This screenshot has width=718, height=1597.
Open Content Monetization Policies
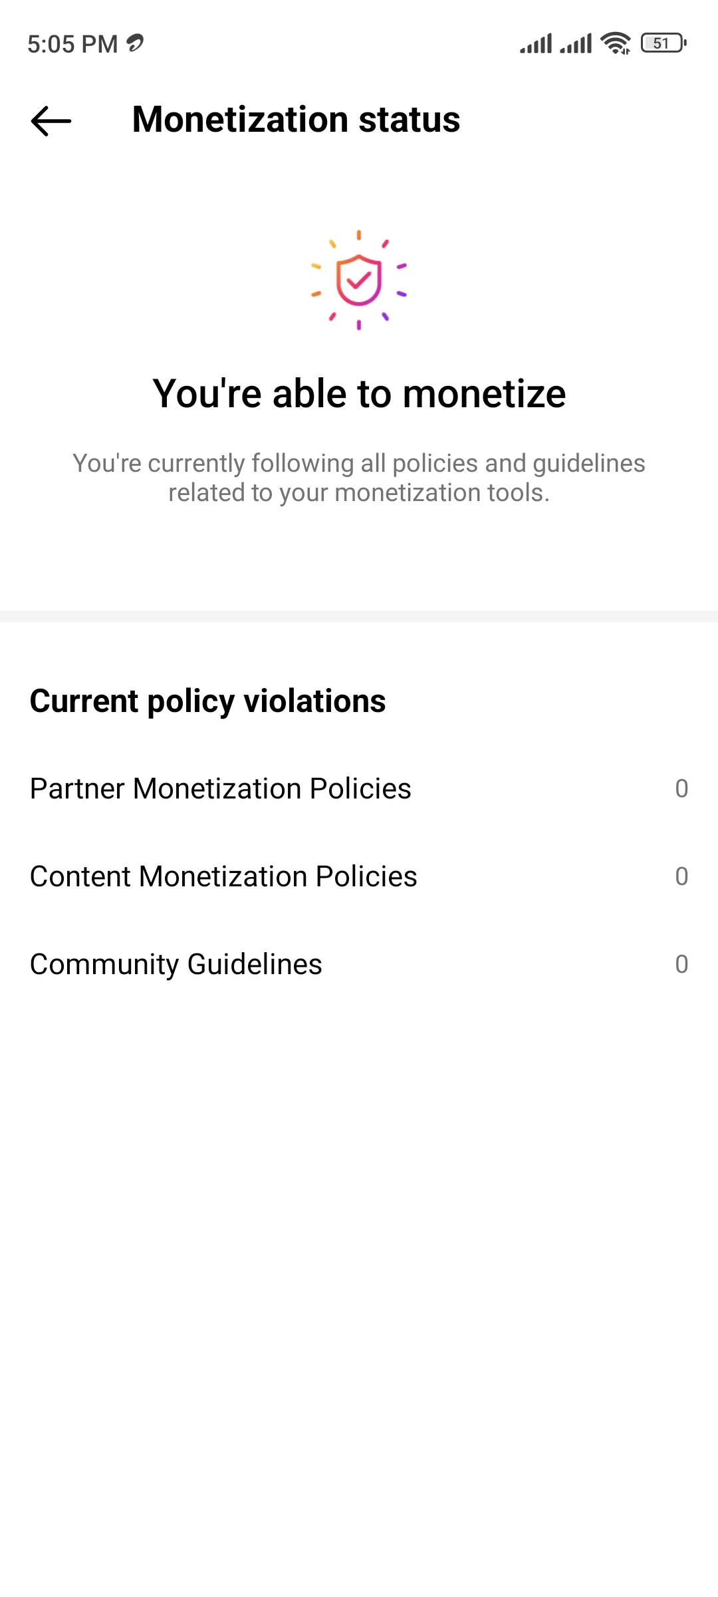coord(223,876)
